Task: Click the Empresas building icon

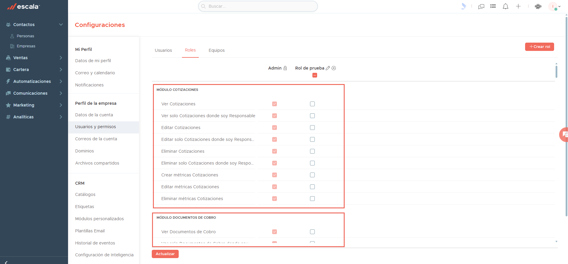Action: (12, 46)
